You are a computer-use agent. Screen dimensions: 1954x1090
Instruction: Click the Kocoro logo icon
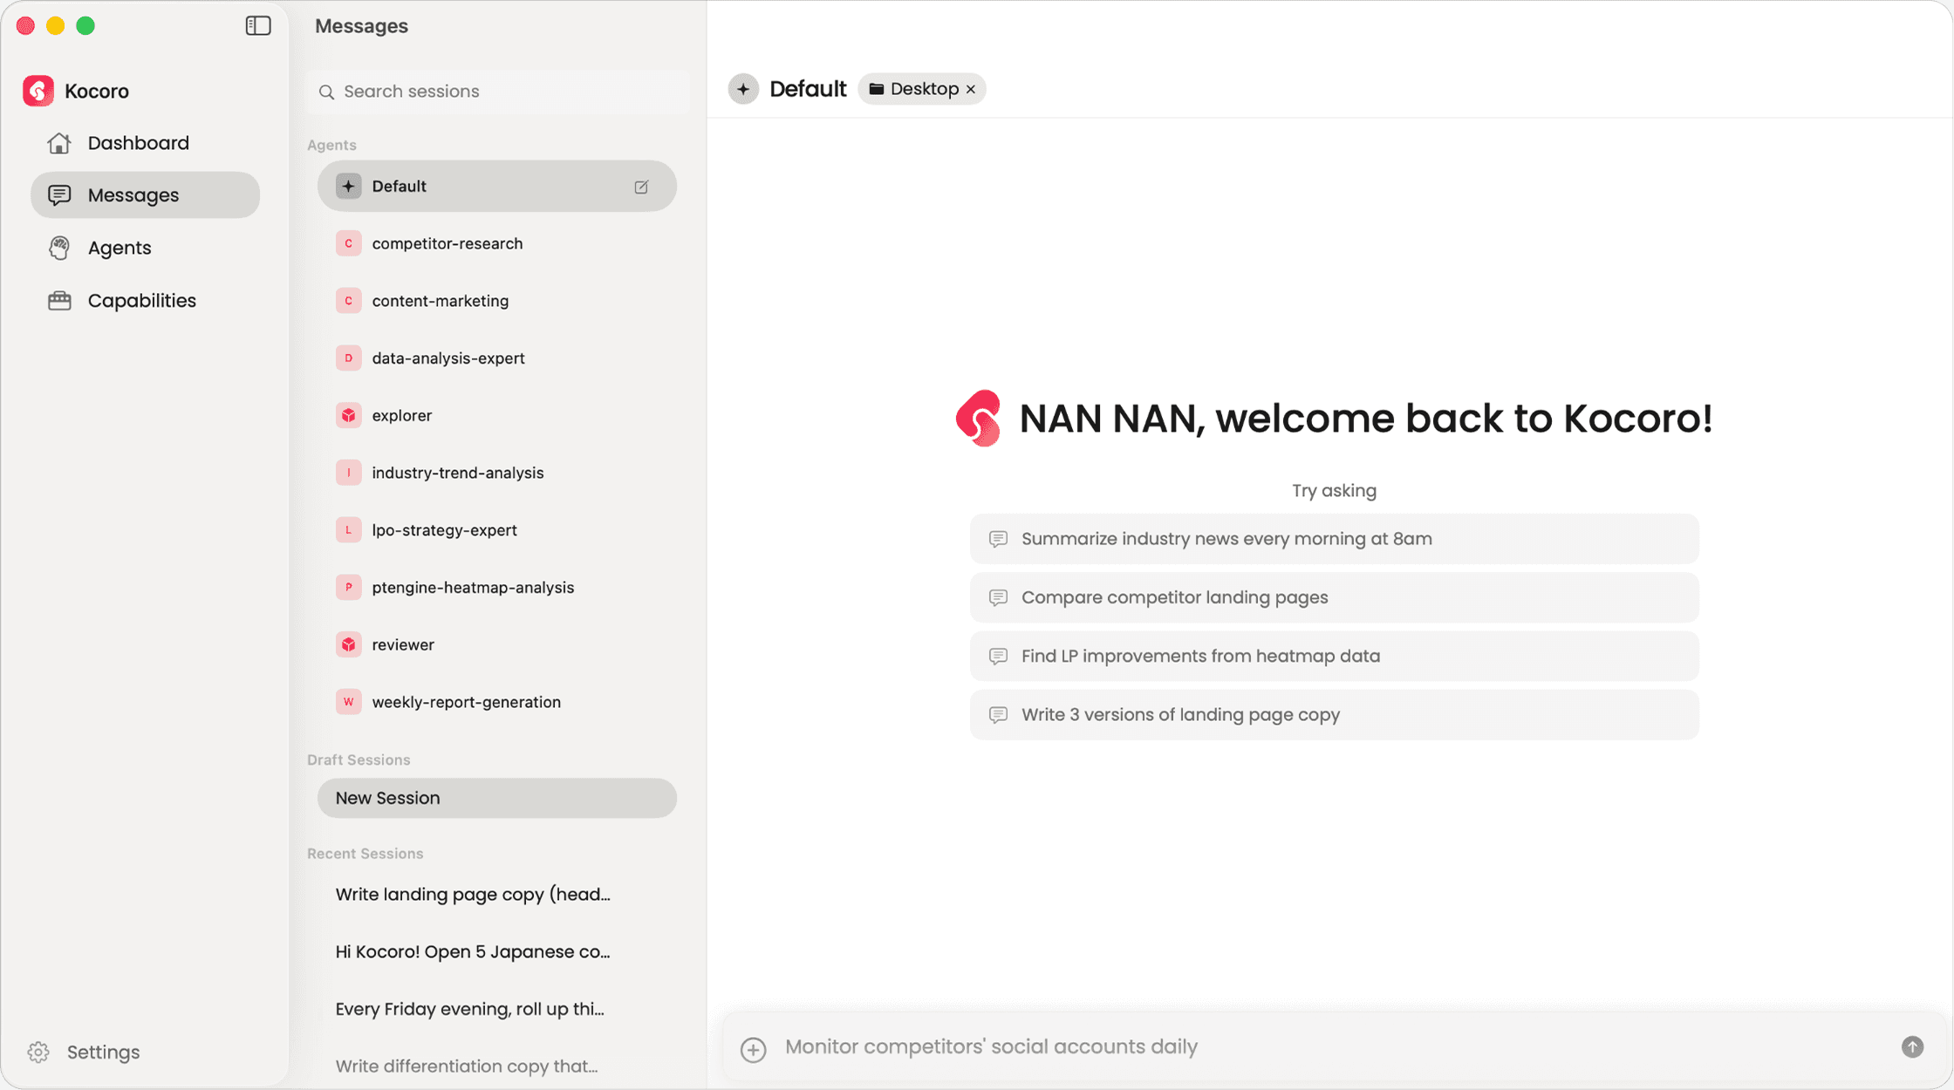38,91
